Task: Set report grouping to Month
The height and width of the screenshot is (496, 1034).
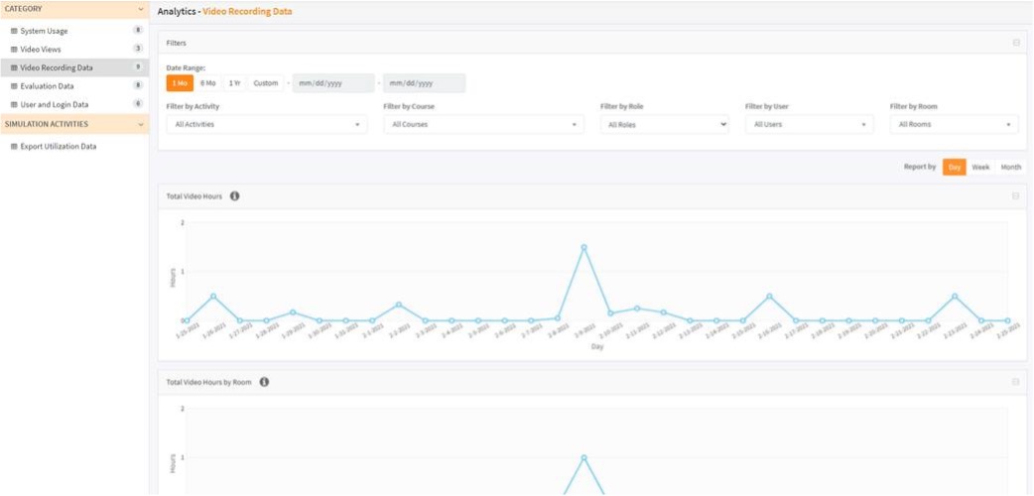Action: [x=1010, y=168]
